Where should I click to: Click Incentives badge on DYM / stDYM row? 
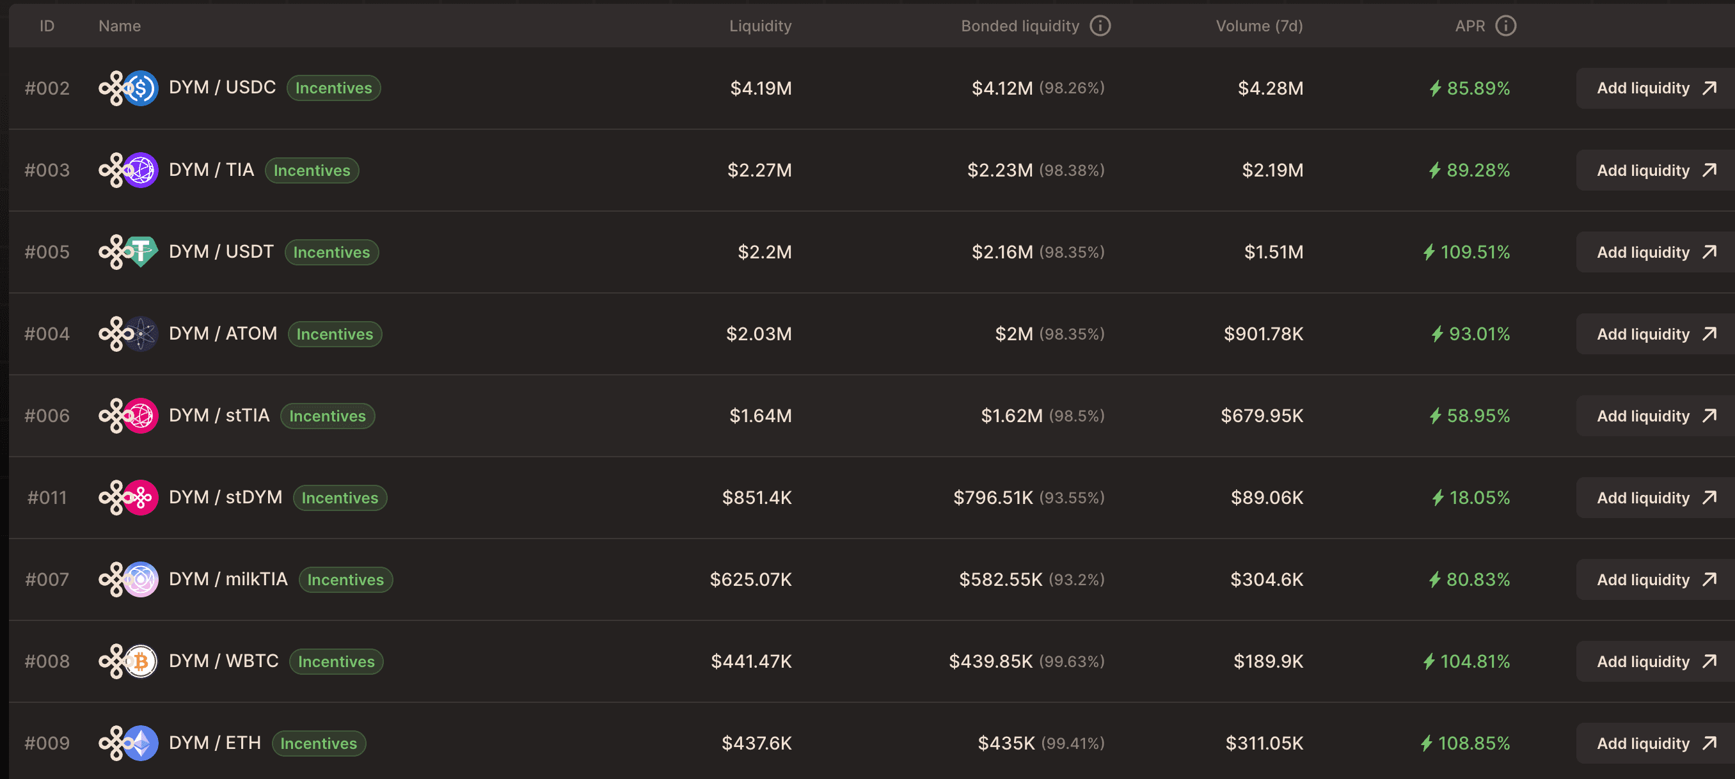[340, 498]
